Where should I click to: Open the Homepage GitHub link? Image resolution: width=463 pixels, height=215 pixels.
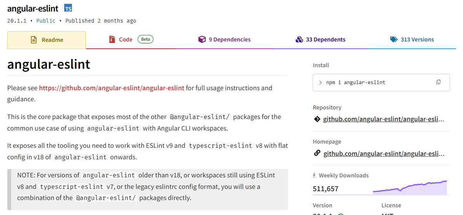384,154
